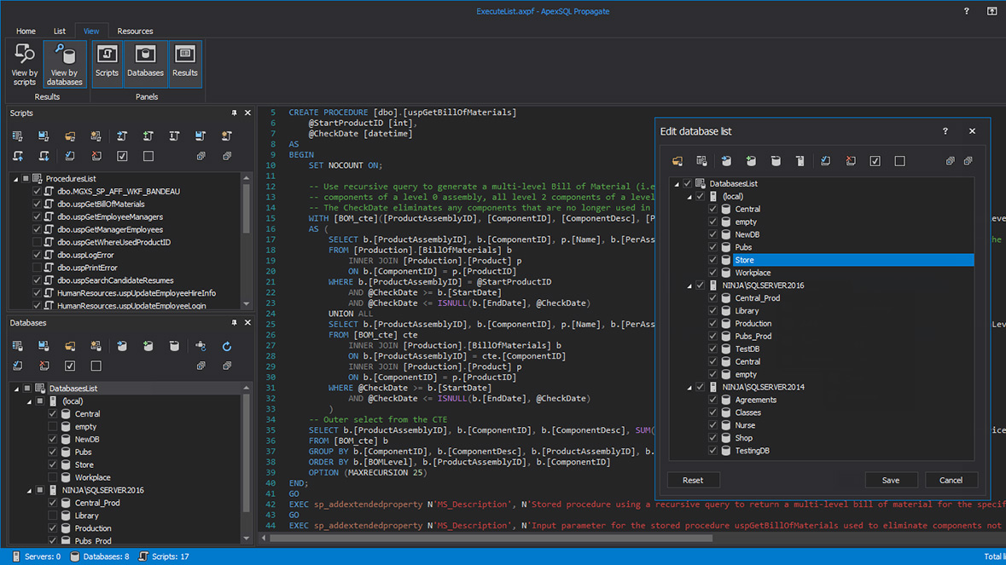Check the dbo.uspPrintError script checkbox
This screenshot has height=565, width=1006.
pyautogui.click(x=38, y=268)
